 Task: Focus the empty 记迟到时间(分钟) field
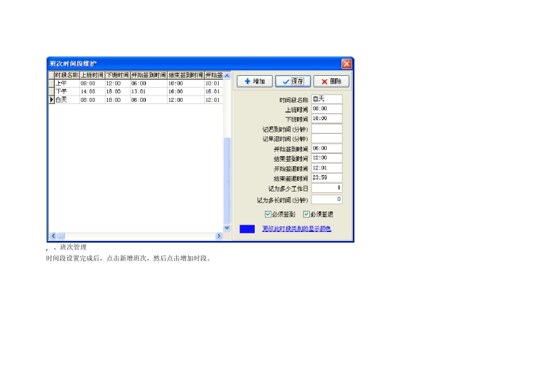pos(327,128)
